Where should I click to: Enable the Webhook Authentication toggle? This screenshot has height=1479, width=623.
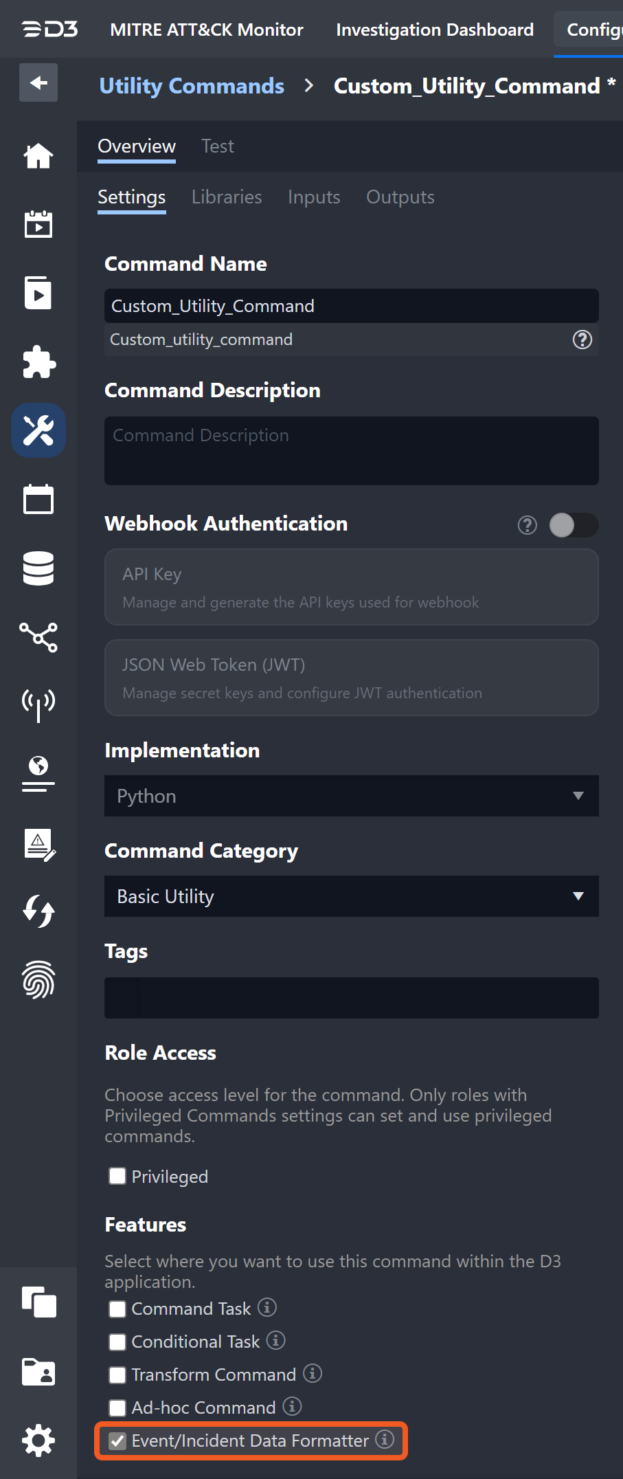(573, 525)
